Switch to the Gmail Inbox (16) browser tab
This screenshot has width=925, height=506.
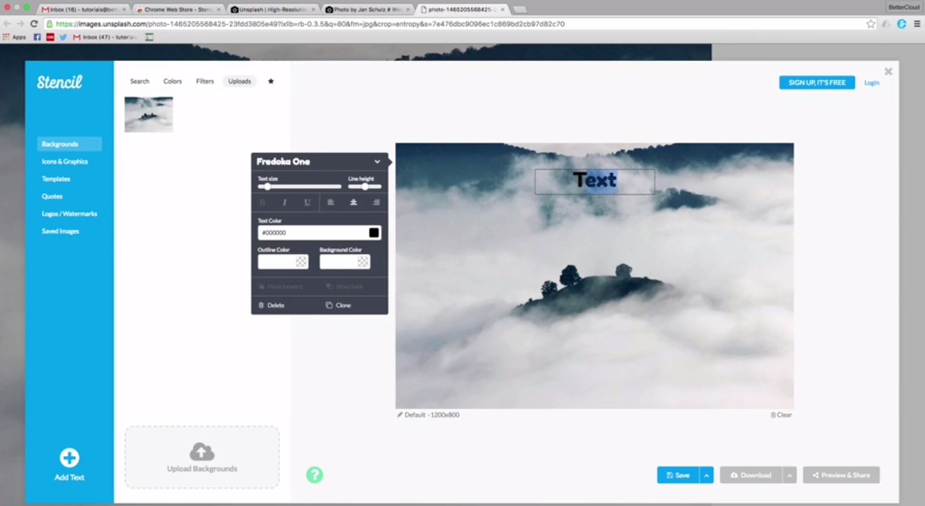tap(84, 10)
